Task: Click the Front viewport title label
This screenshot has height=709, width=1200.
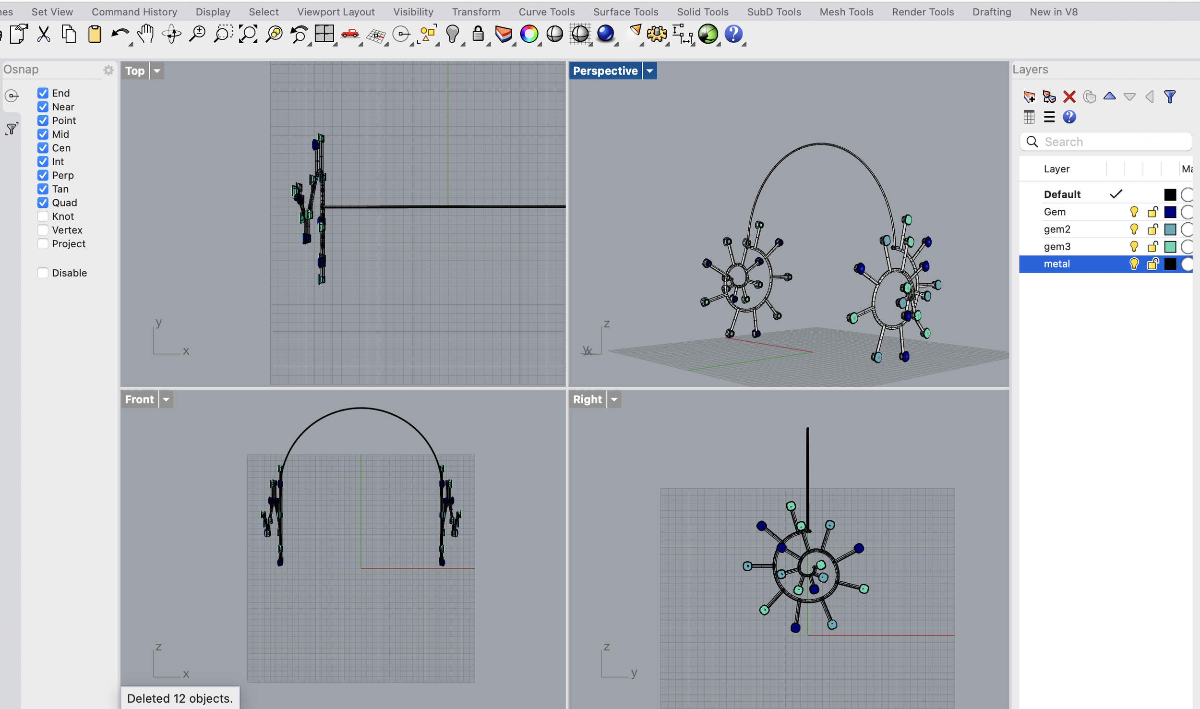Action: [139, 399]
